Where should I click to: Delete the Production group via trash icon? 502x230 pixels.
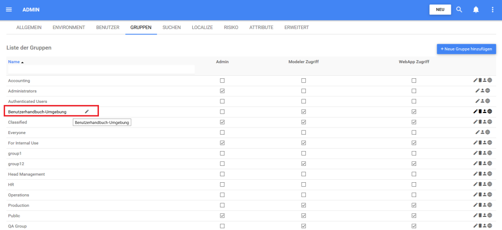click(480, 205)
